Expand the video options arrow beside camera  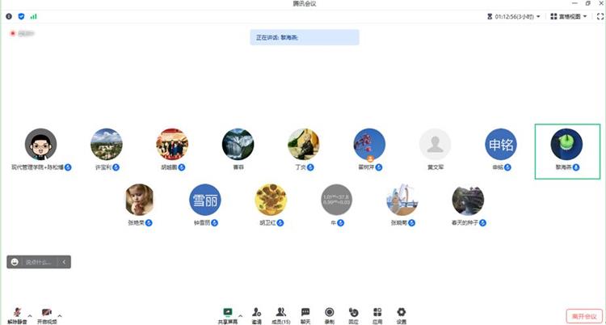60,316
